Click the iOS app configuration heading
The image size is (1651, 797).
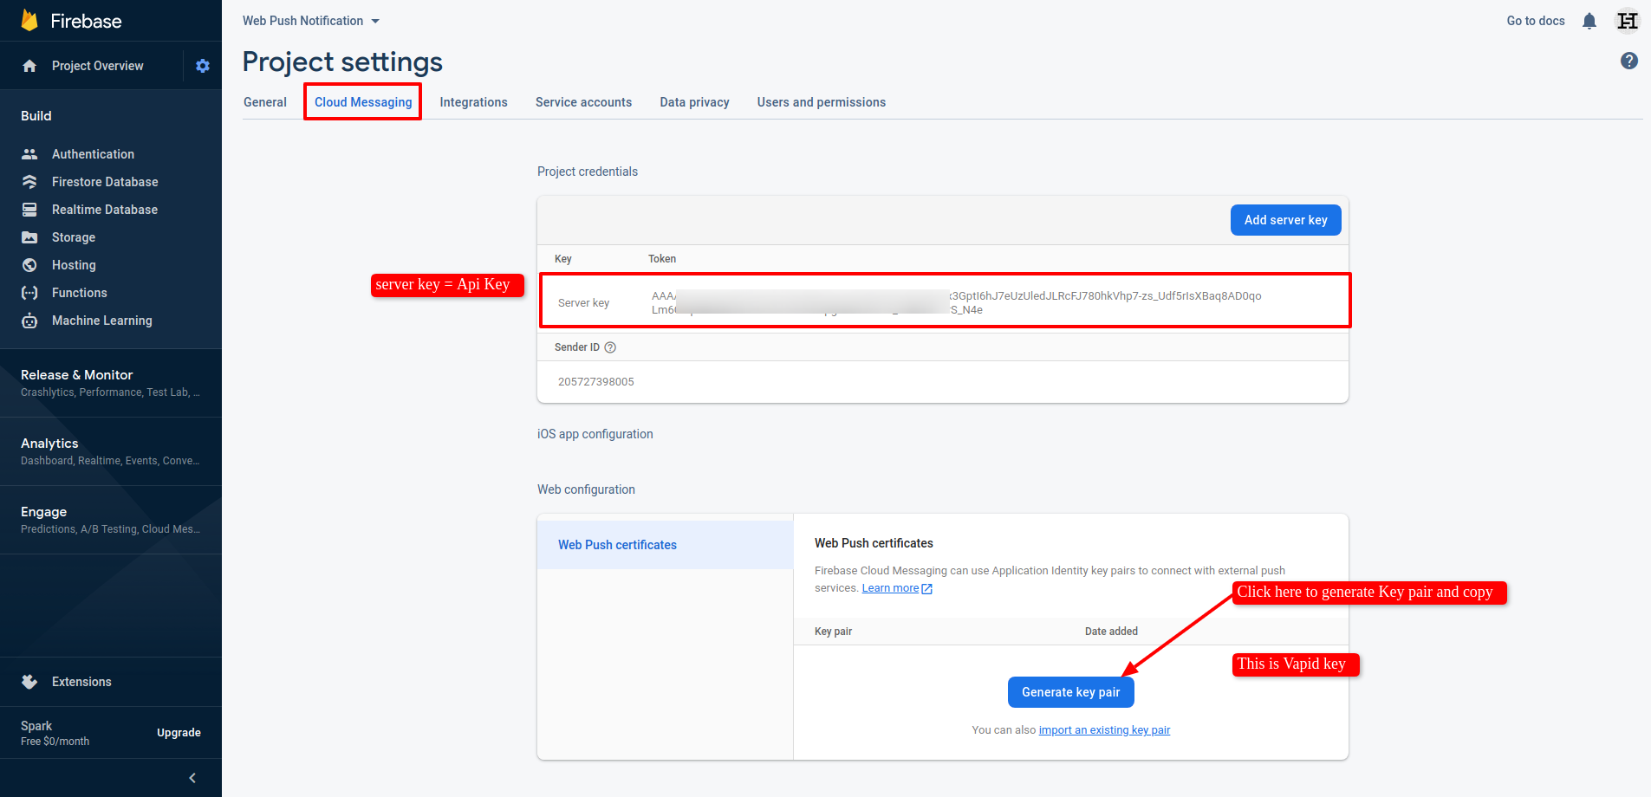(595, 434)
